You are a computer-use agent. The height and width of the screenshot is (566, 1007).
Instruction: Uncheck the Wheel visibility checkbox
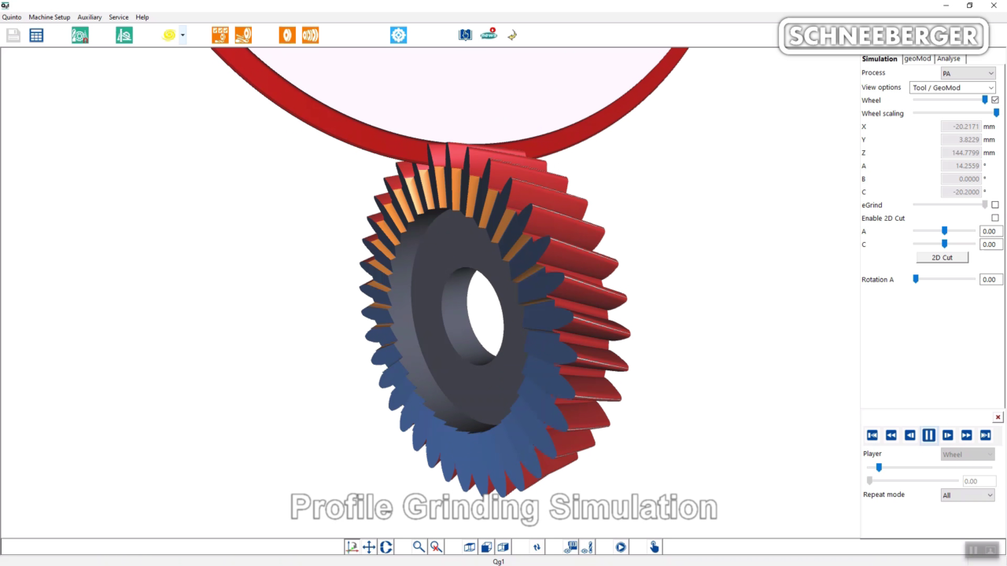995,100
